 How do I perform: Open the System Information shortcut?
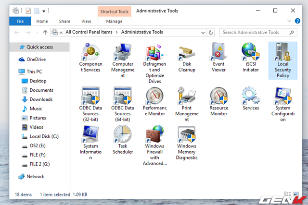[90, 143]
